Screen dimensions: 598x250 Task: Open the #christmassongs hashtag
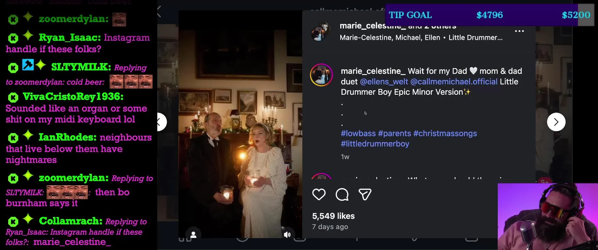coord(445,133)
